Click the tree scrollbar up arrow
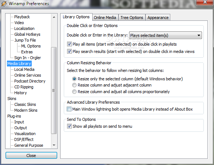The image size is (214, 165). click(54, 17)
